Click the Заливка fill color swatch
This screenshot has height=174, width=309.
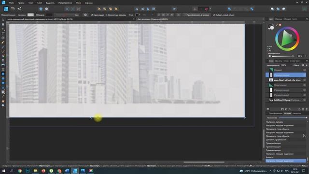[30, 15]
